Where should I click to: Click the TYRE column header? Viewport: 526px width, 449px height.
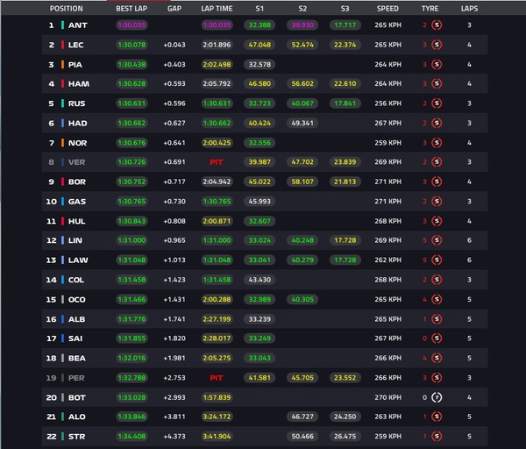(x=430, y=8)
